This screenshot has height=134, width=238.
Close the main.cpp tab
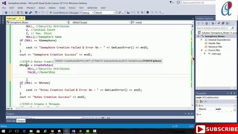[x=23, y=18]
